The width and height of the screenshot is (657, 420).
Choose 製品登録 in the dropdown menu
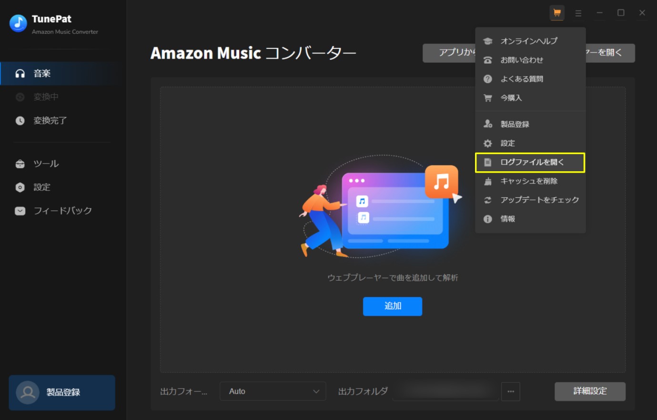(530, 124)
